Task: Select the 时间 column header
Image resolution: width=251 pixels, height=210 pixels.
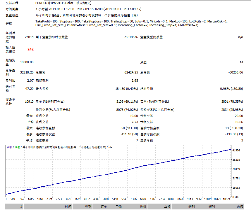Action: pos(68,206)
